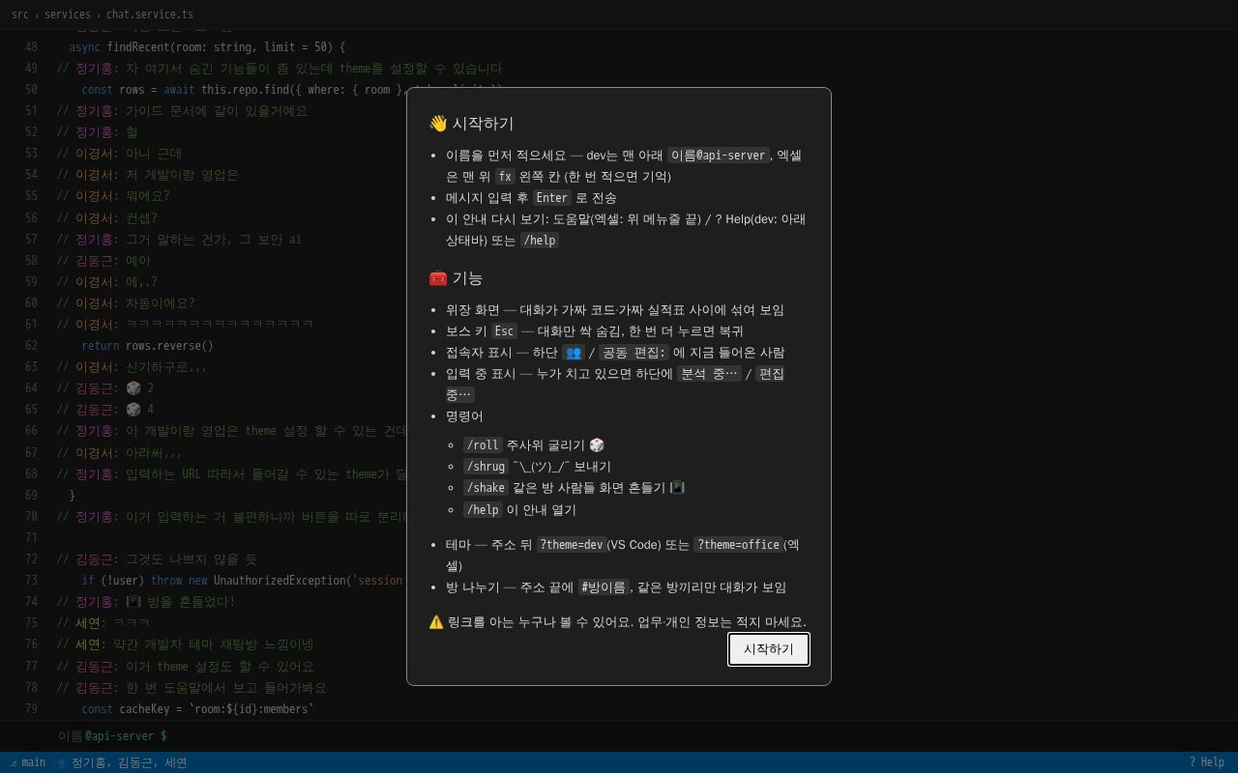
Task: Click the 이름@api-server chip in the dialog
Action: point(719,156)
